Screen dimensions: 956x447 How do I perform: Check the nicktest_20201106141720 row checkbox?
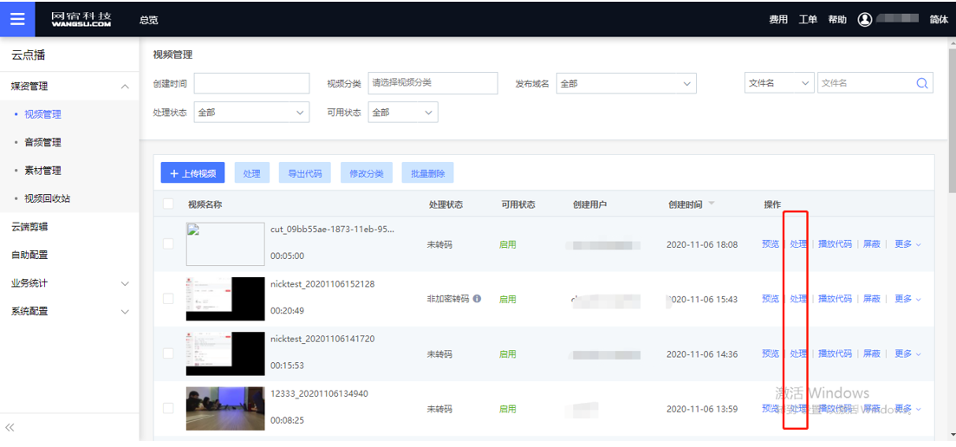[168, 353]
